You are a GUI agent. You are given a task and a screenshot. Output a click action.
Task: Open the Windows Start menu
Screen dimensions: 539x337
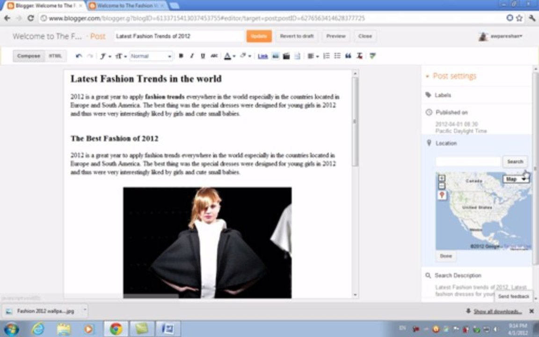11,329
